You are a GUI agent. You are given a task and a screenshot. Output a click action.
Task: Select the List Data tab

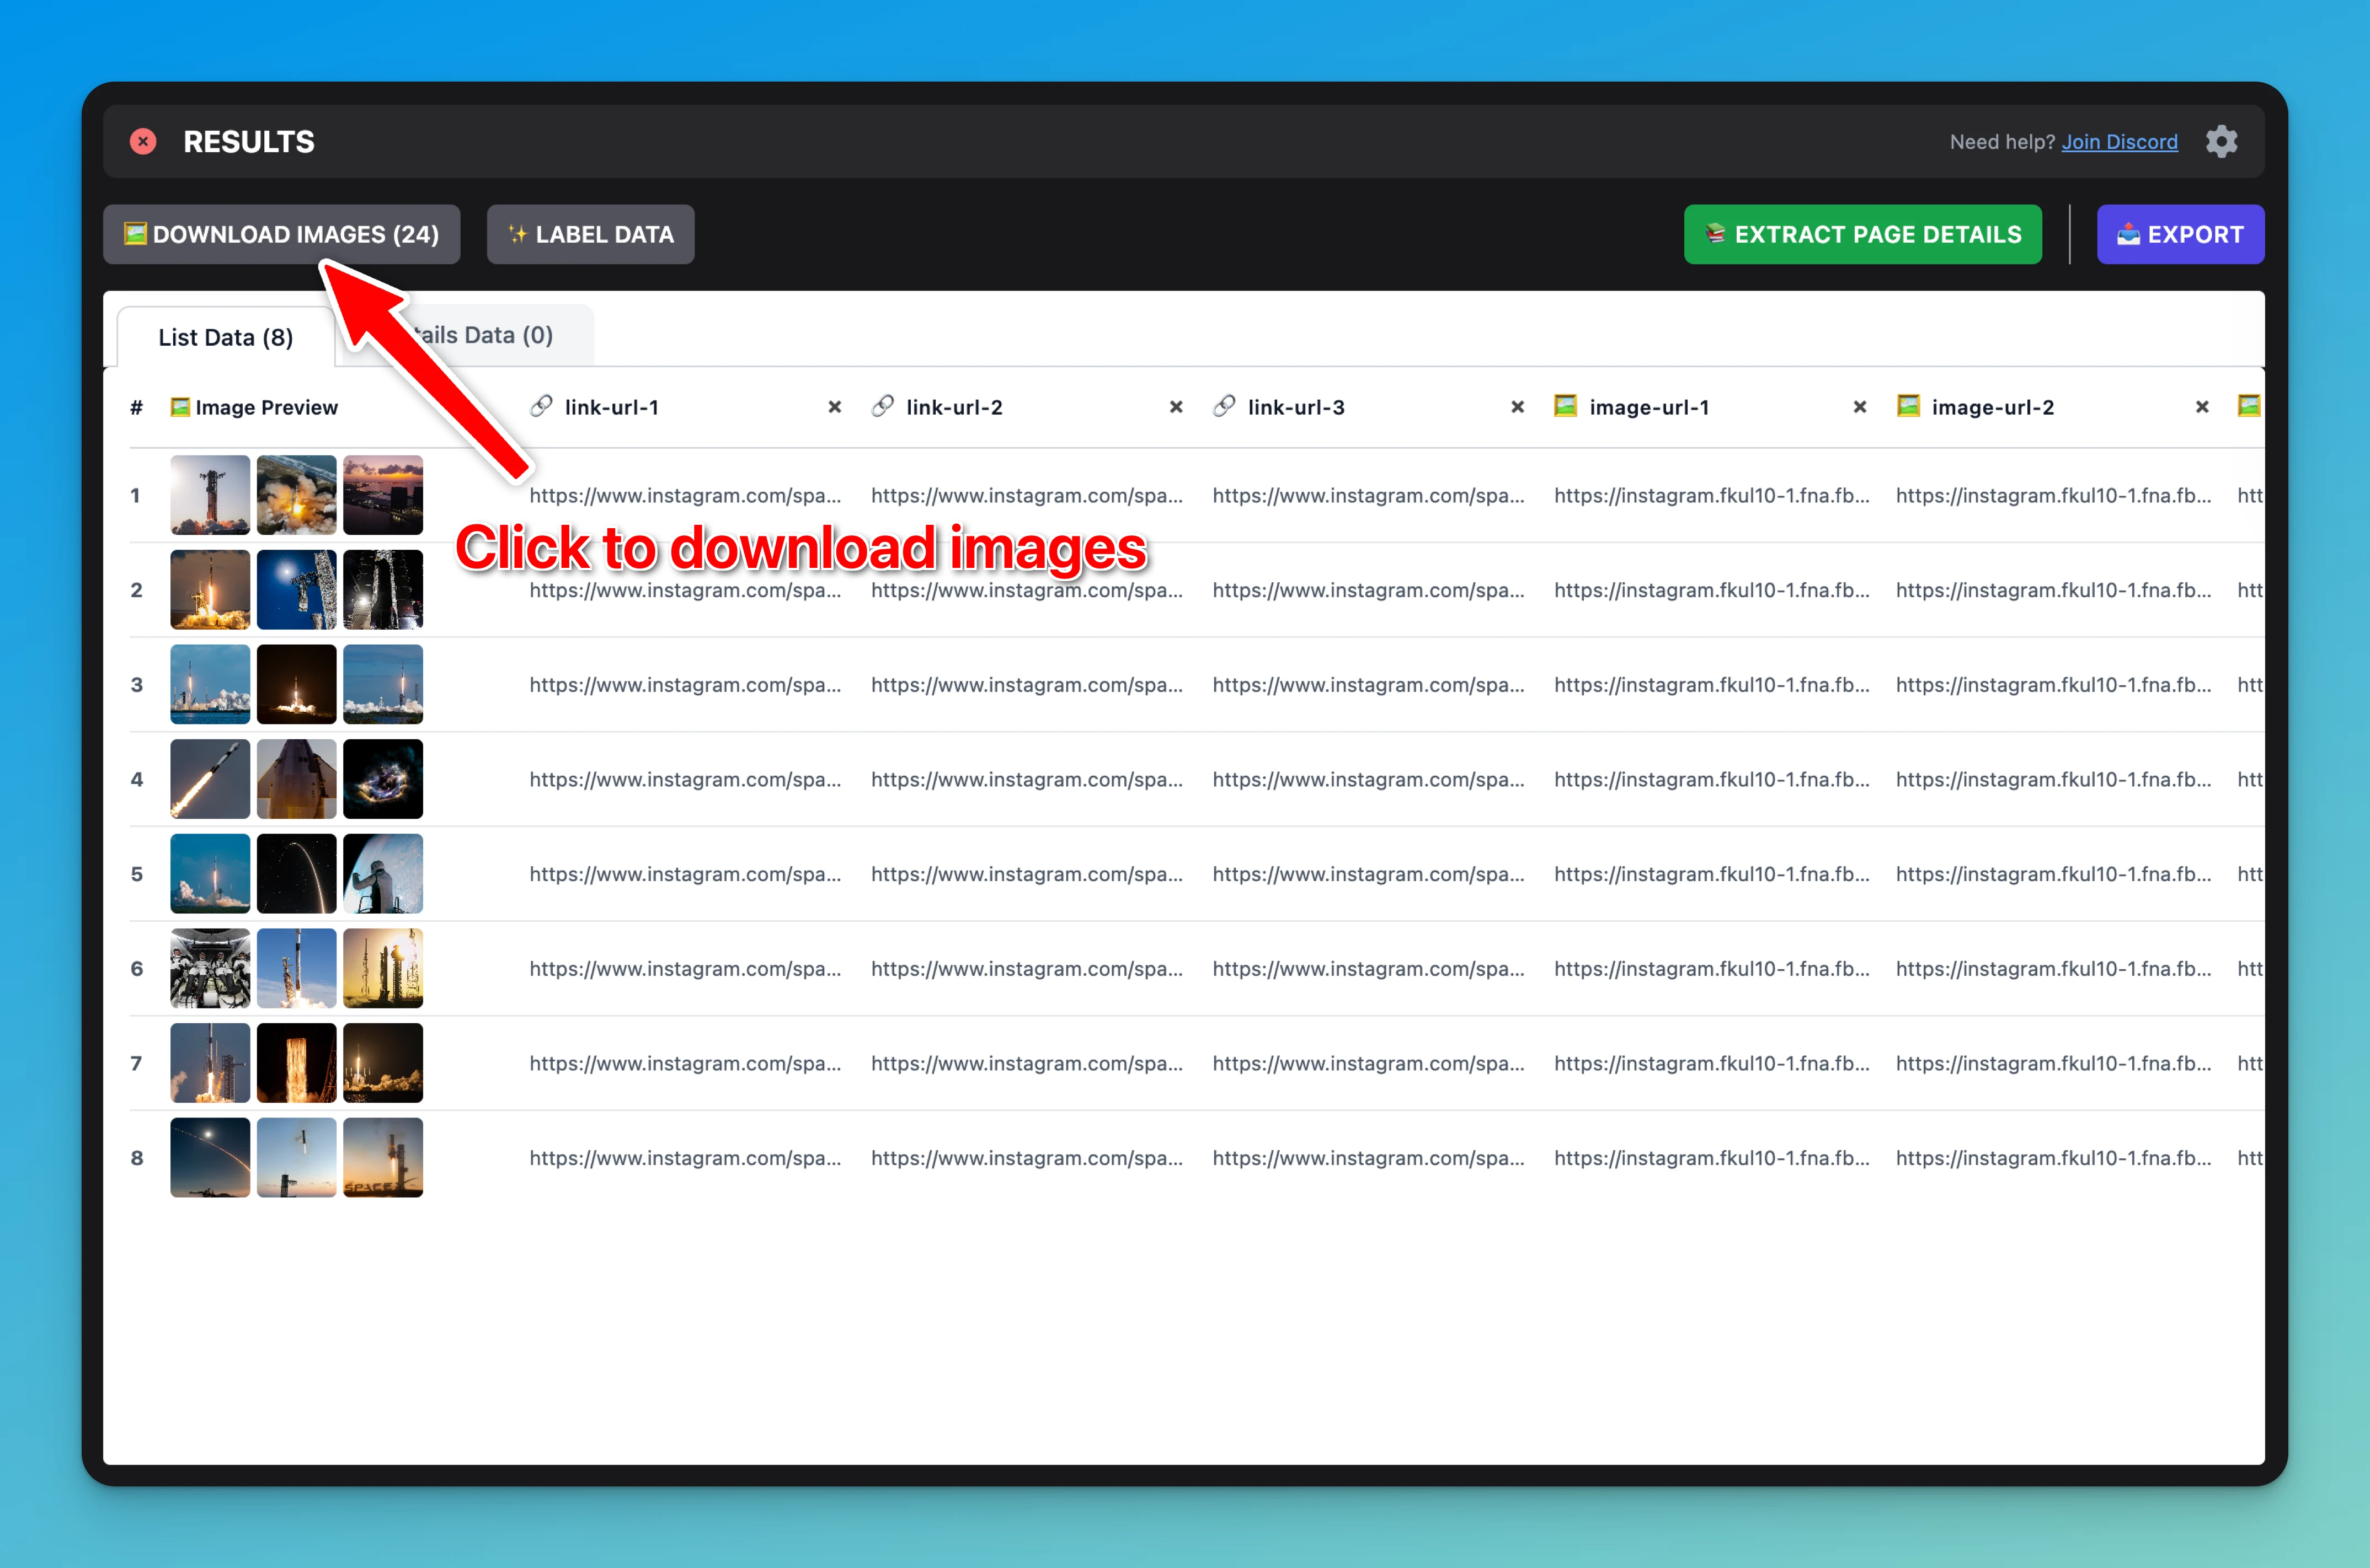pyautogui.click(x=225, y=337)
